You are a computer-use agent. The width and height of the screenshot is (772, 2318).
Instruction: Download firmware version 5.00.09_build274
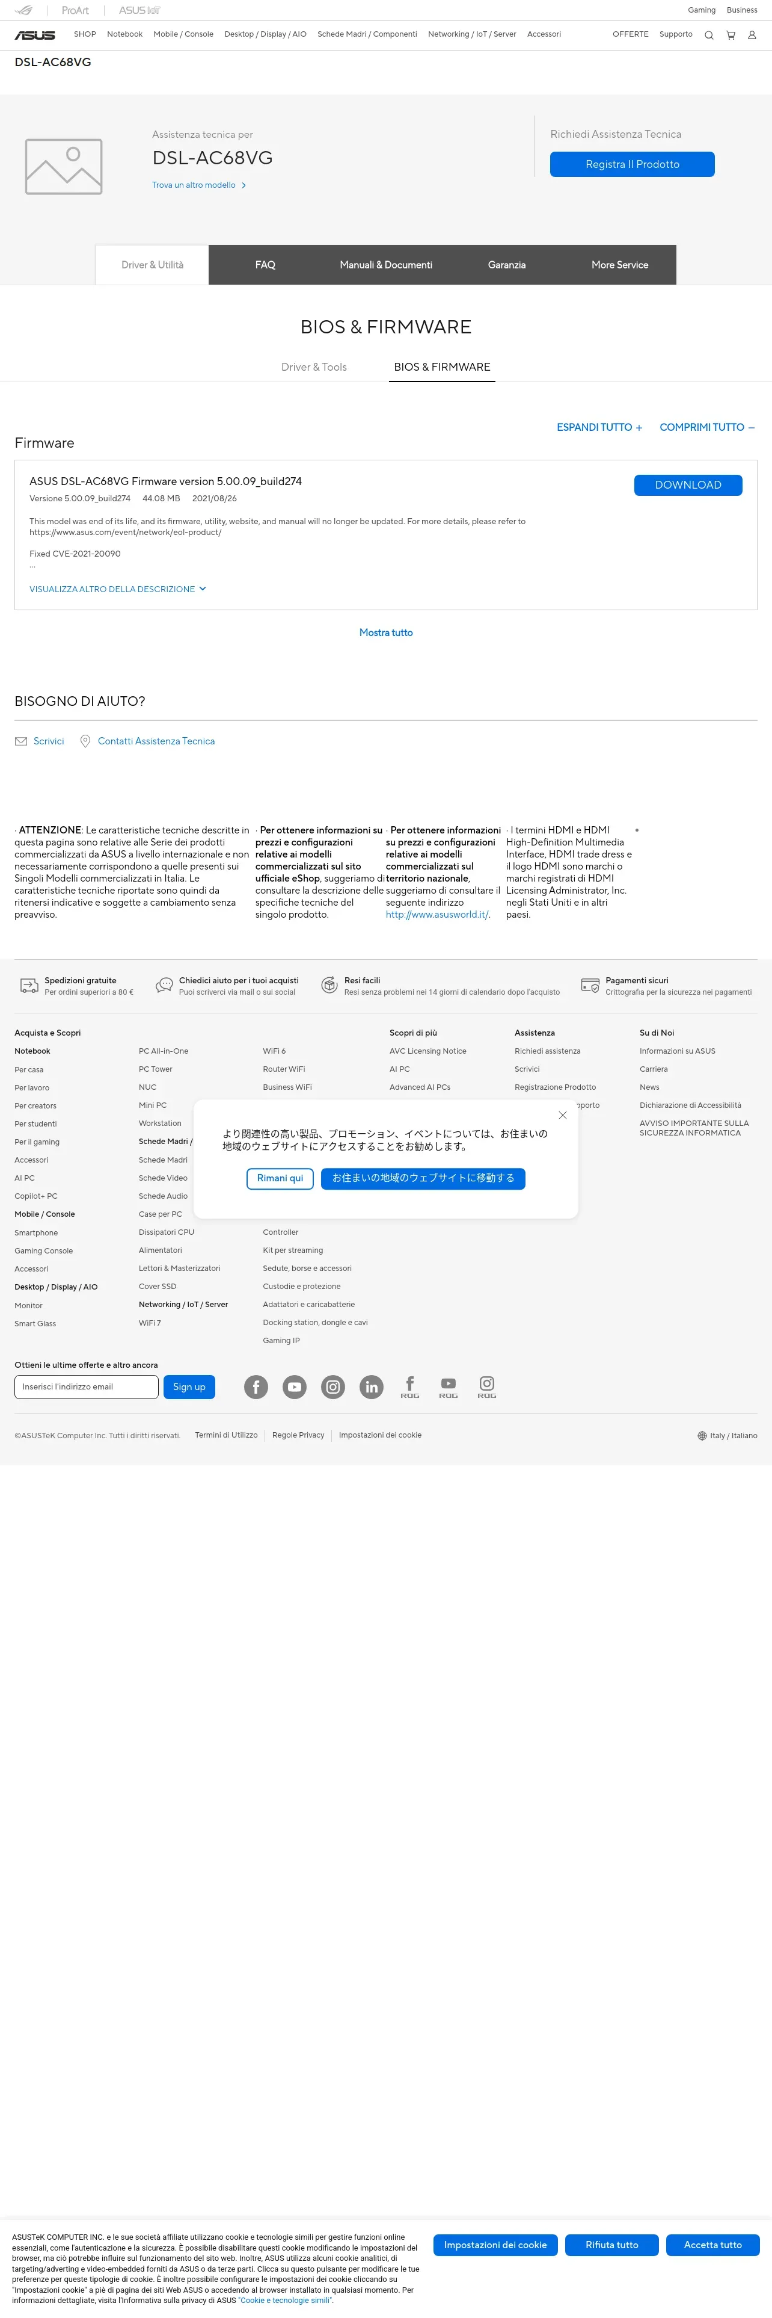[x=687, y=485]
